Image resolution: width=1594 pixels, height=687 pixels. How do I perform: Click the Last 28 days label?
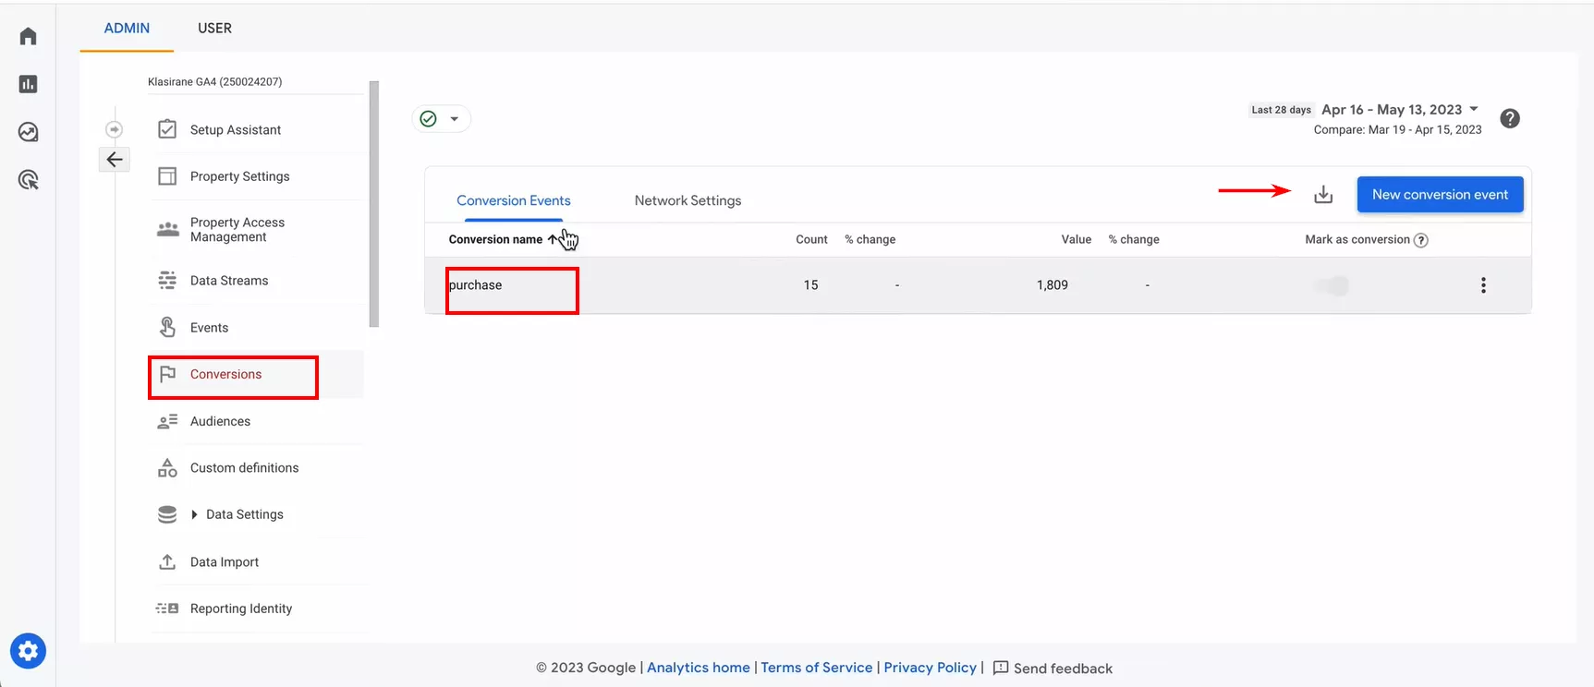pos(1281,110)
